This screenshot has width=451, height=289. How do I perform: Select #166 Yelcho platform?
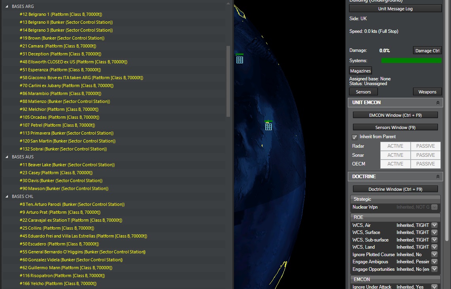point(58,283)
